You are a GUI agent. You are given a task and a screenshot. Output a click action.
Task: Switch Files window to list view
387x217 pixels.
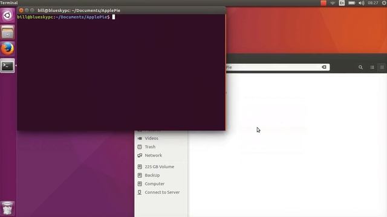click(372, 67)
